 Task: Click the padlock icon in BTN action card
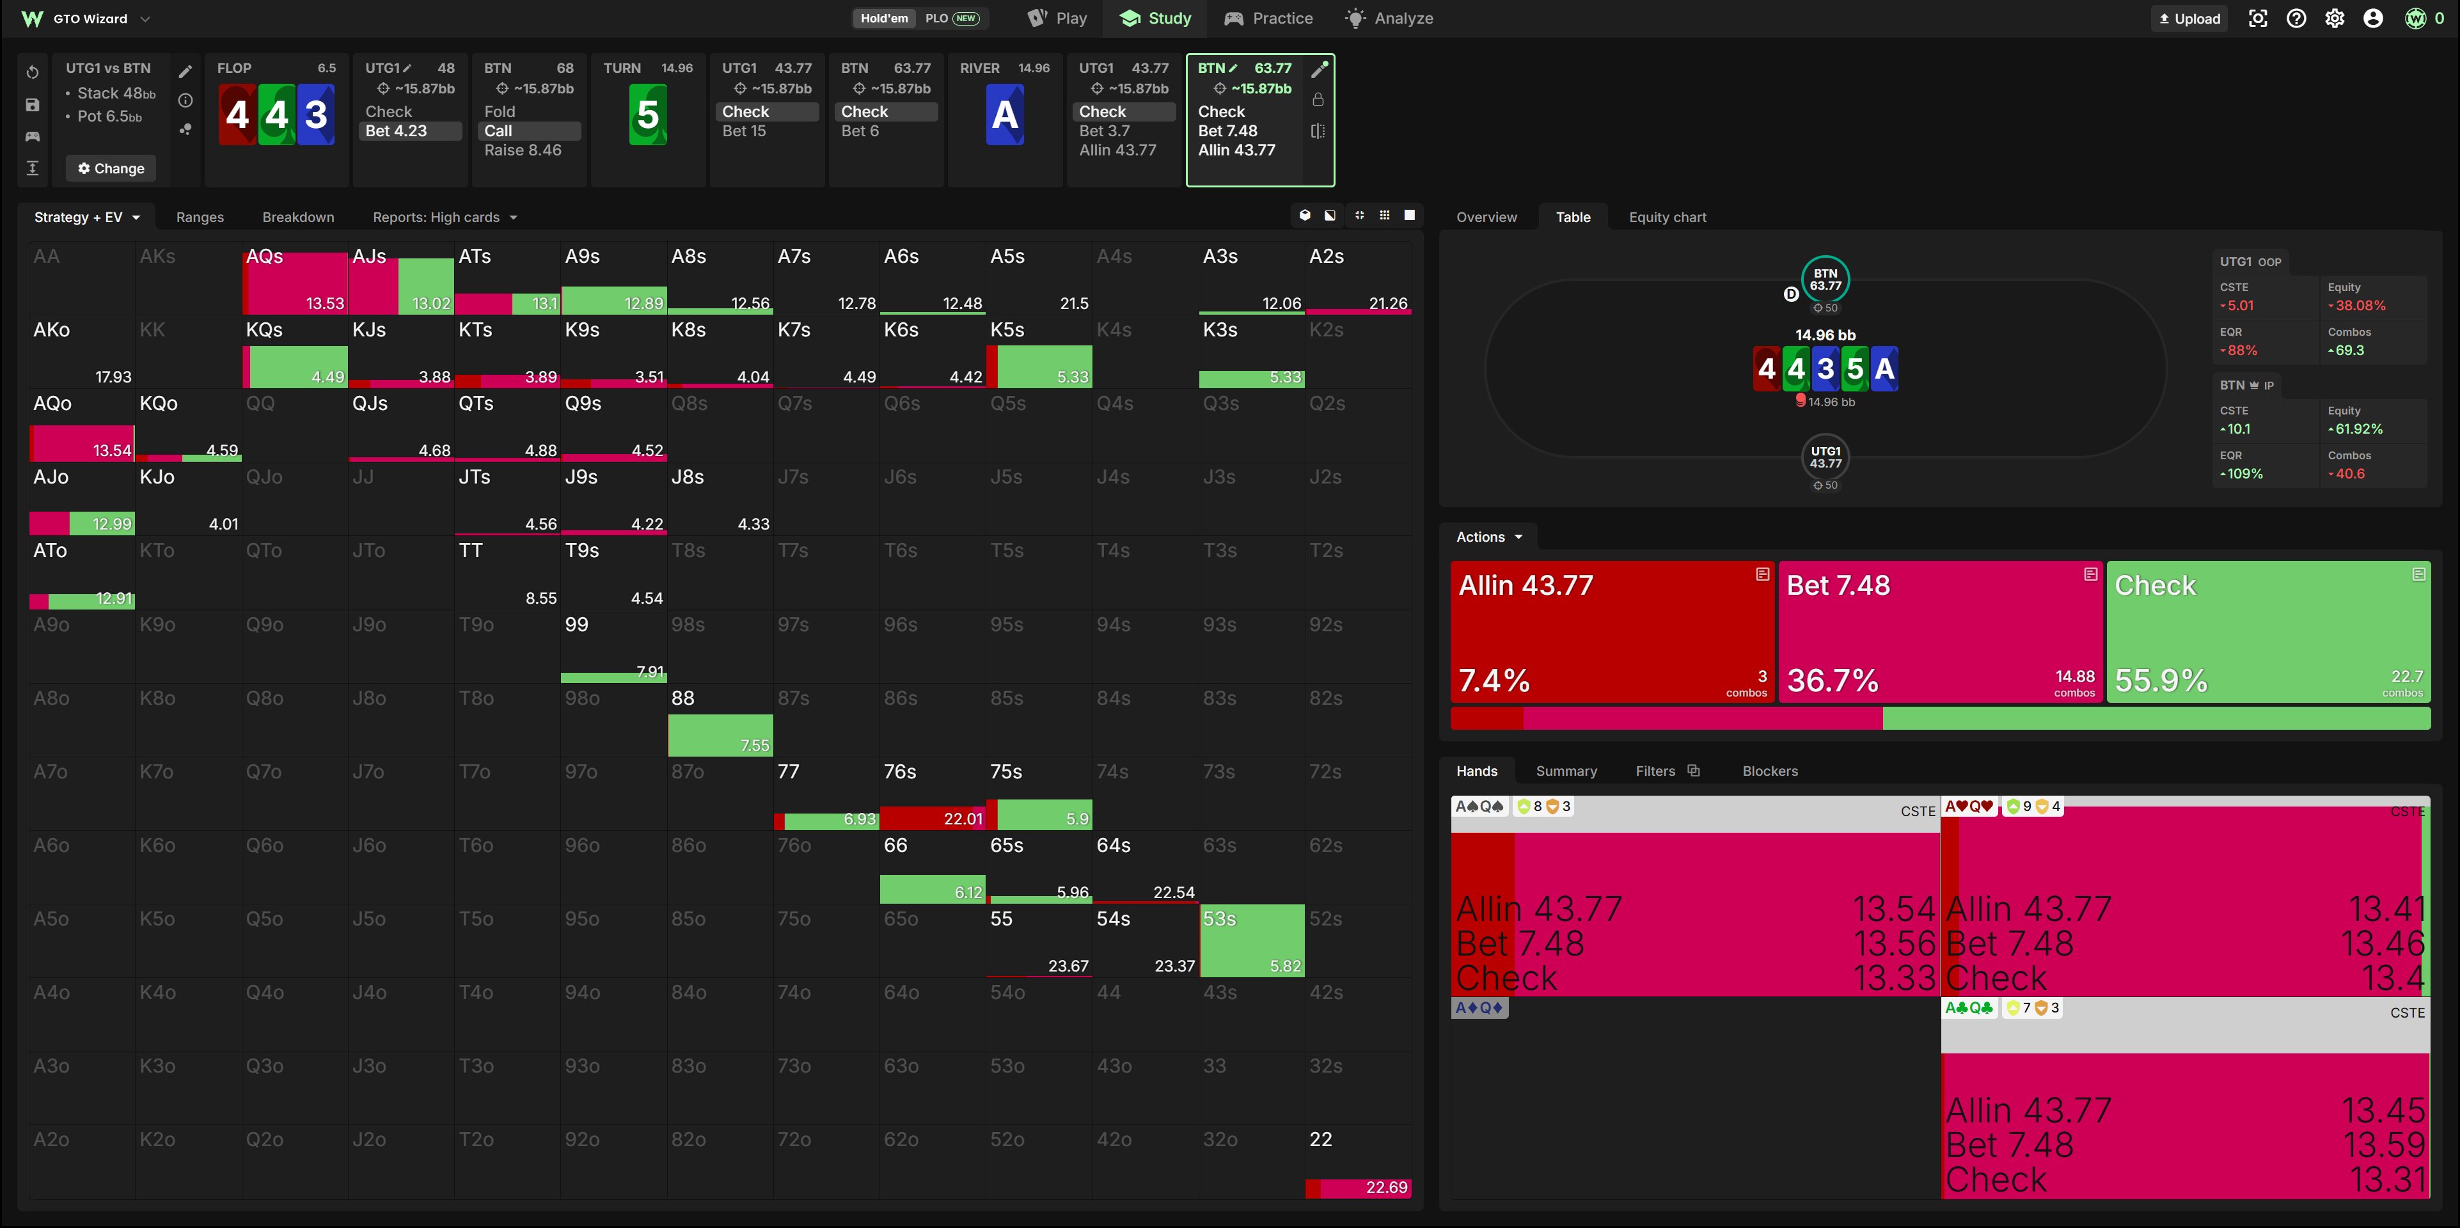coord(1318,99)
